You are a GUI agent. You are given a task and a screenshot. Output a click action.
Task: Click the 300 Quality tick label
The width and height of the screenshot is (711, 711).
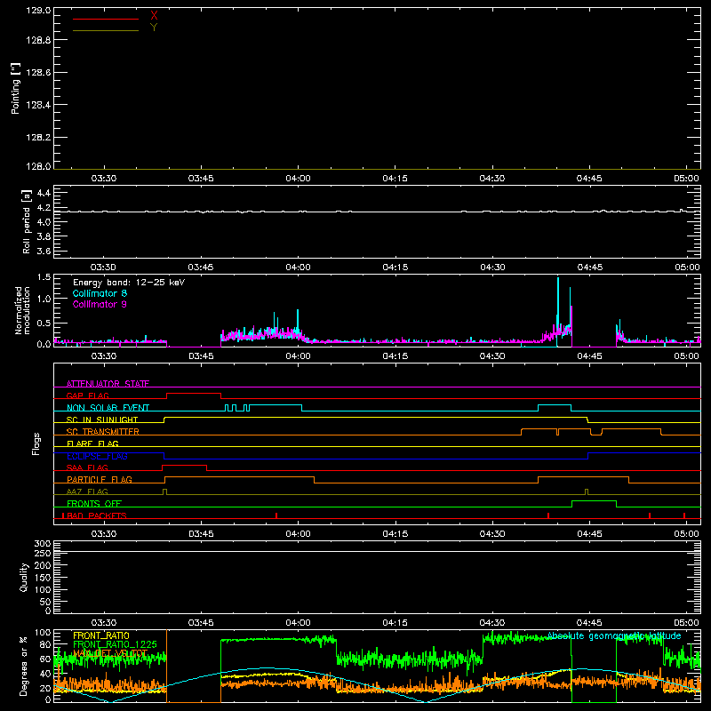click(x=42, y=544)
